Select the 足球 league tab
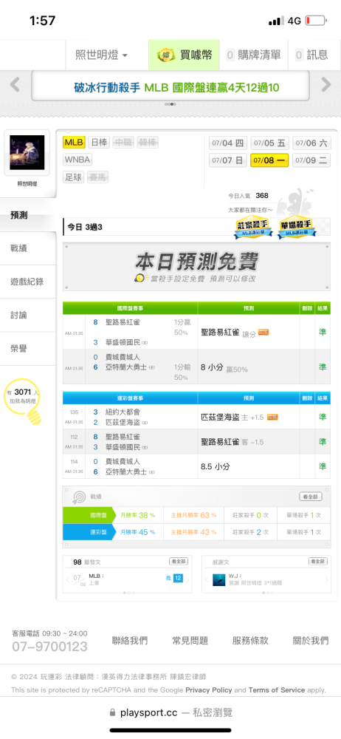 click(74, 177)
